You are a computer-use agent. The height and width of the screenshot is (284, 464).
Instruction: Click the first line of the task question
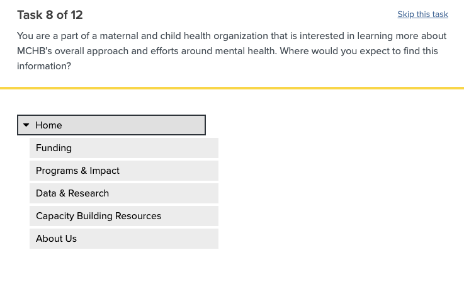(x=232, y=36)
